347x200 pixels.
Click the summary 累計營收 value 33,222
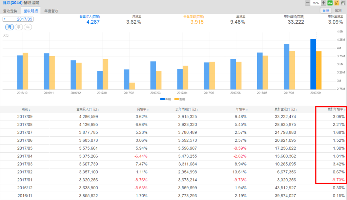296,22
